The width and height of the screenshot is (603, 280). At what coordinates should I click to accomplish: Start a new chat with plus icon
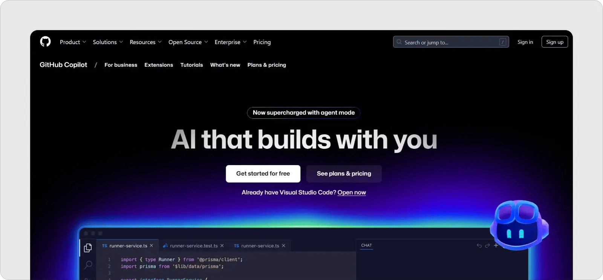tap(496, 245)
